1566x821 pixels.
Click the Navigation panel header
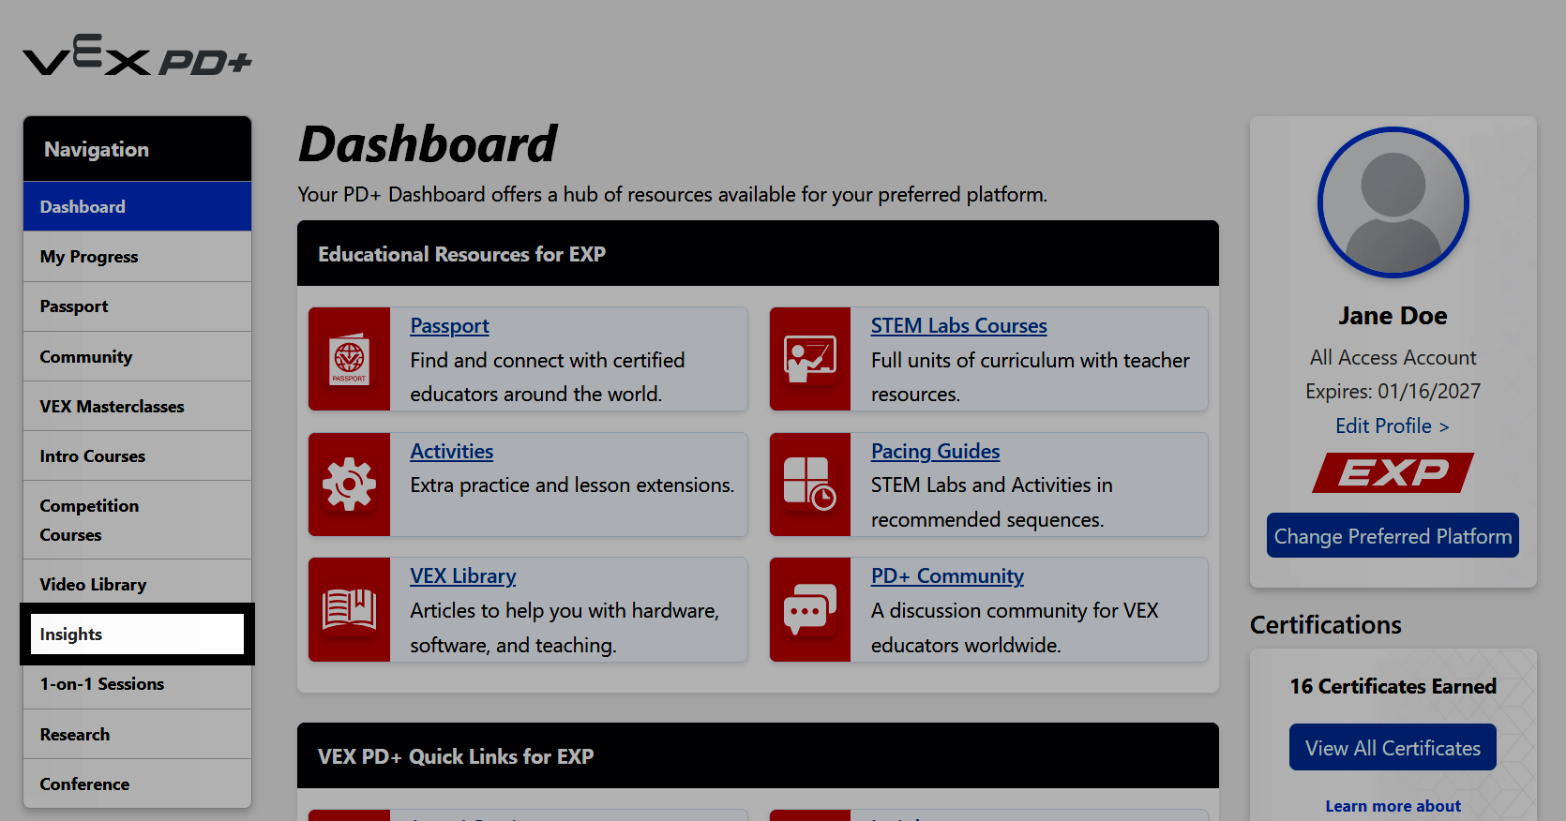pyautogui.click(x=137, y=149)
